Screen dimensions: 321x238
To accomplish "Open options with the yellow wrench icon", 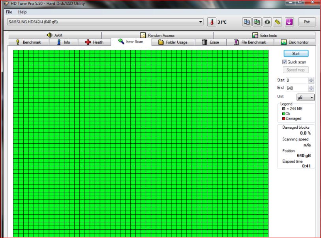I will pos(278,22).
